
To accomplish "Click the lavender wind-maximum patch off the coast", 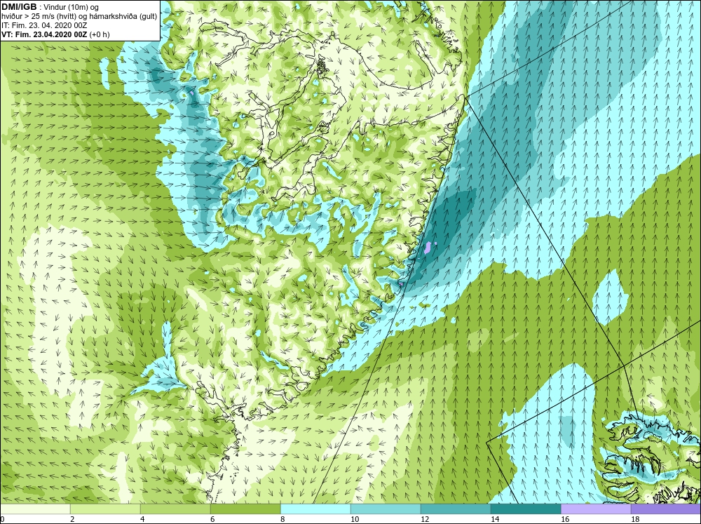I will [x=428, y=246].
